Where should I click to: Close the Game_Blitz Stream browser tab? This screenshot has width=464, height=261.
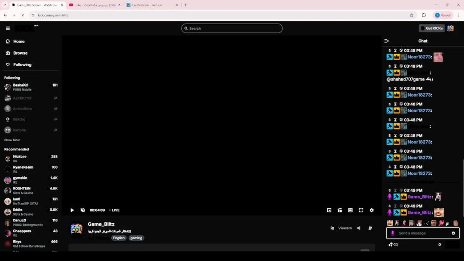62,5
